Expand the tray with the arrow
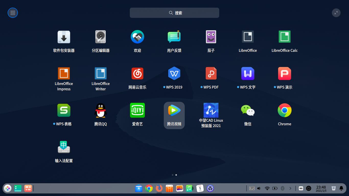The width and height of the screenshot is (349, 196). pyautogui.click(x=290, y=188)
